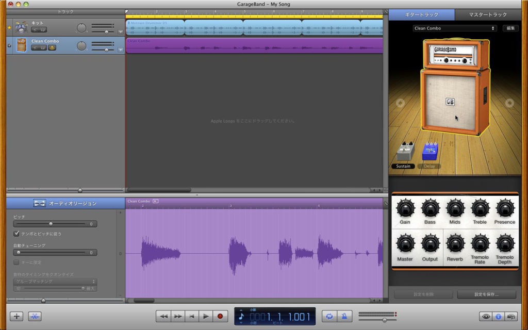Click the Tremolo Rate knob
528x330 pixels.
[480, 244]
